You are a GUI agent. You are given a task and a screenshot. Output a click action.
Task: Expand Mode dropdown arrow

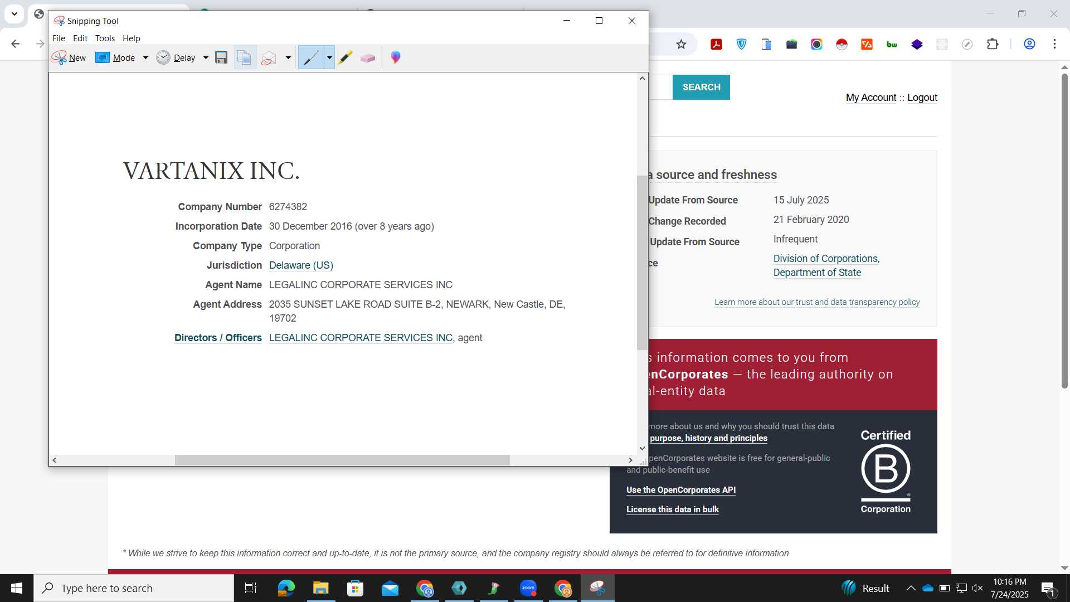(145, 57)
